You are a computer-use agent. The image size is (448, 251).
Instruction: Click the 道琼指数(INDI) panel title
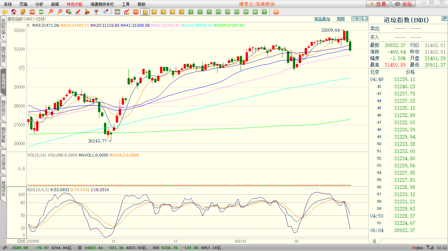(406, 20)
